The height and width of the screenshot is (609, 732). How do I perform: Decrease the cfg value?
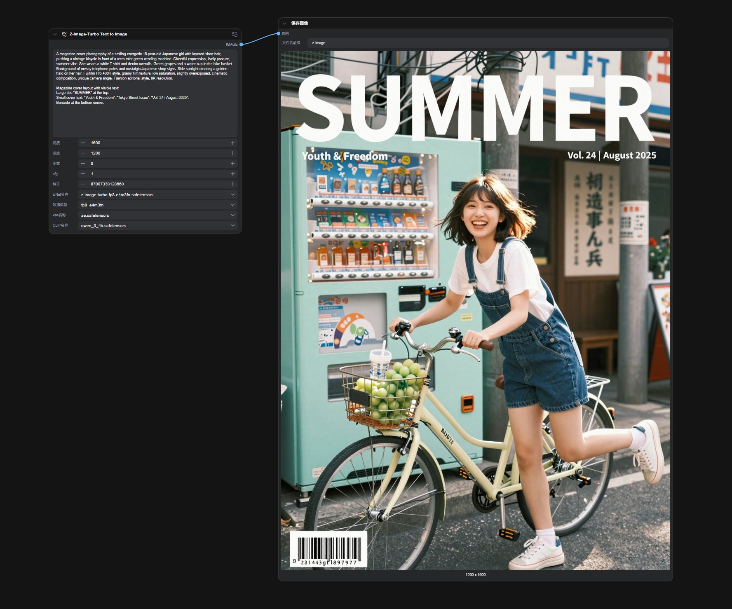[x=83, y=174]
